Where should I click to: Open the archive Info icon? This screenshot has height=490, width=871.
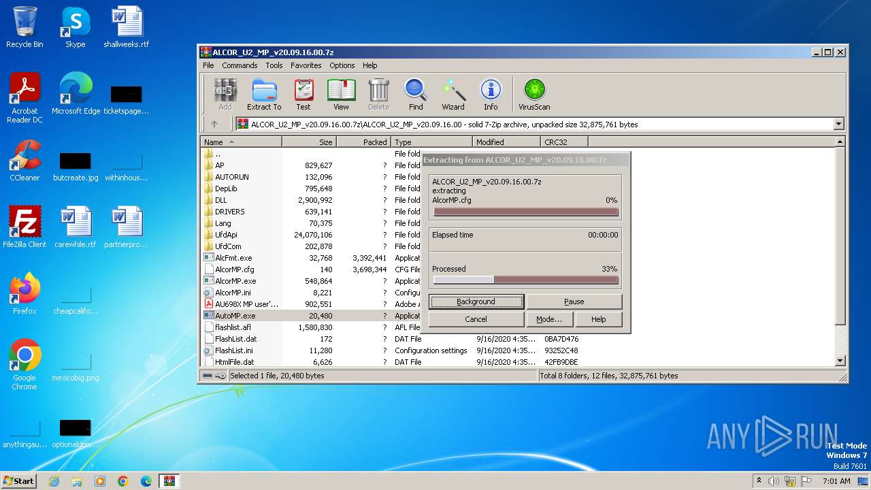(490, 95)
